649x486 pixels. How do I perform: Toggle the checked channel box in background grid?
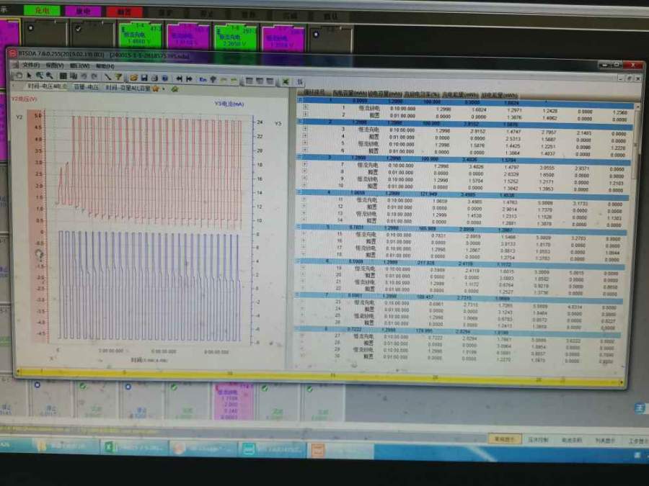(x=78, y=27)
